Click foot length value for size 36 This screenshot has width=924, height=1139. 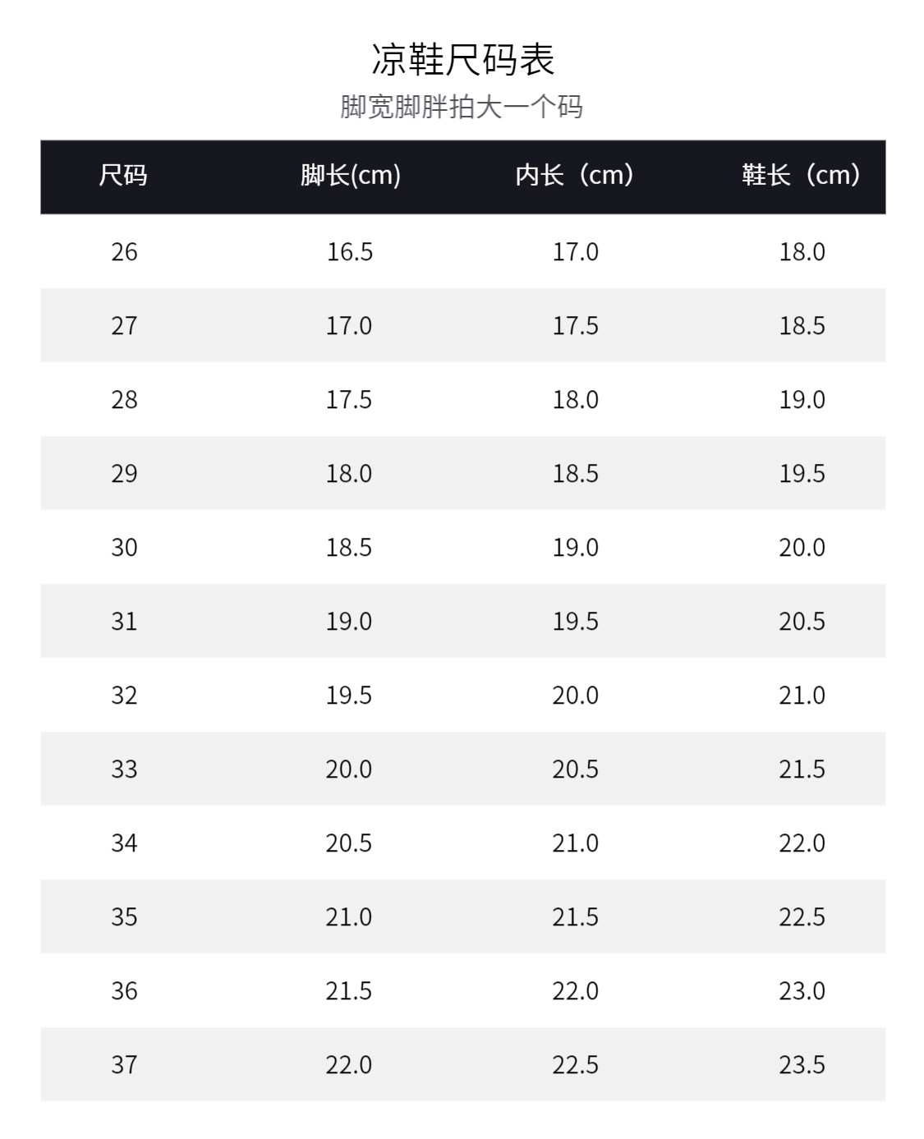point(349,991)
